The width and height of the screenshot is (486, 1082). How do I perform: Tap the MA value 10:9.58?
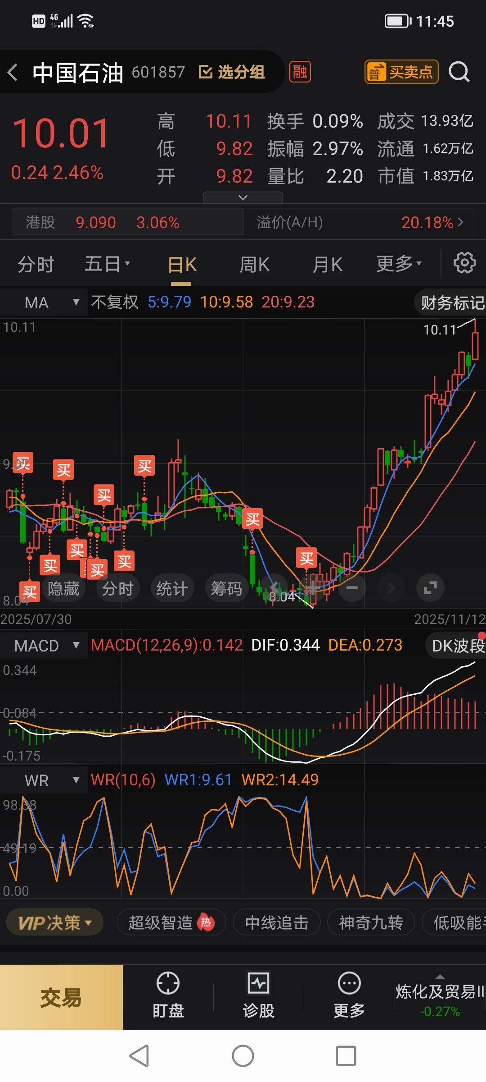point(226,302)
